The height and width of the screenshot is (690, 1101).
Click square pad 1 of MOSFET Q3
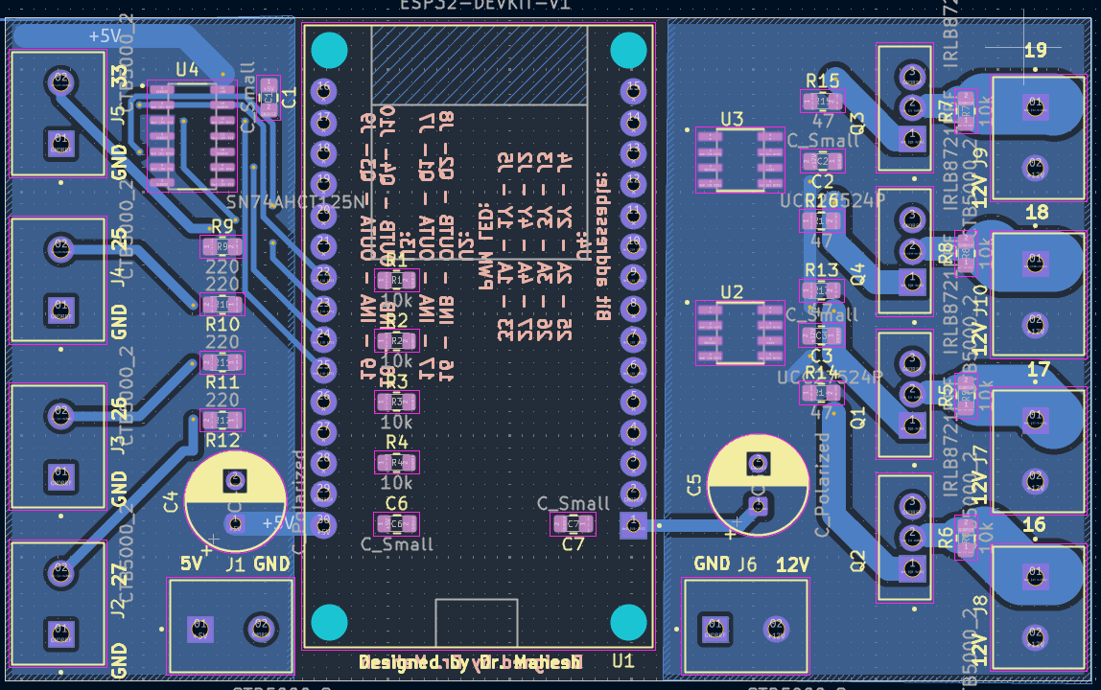(912, 138)
